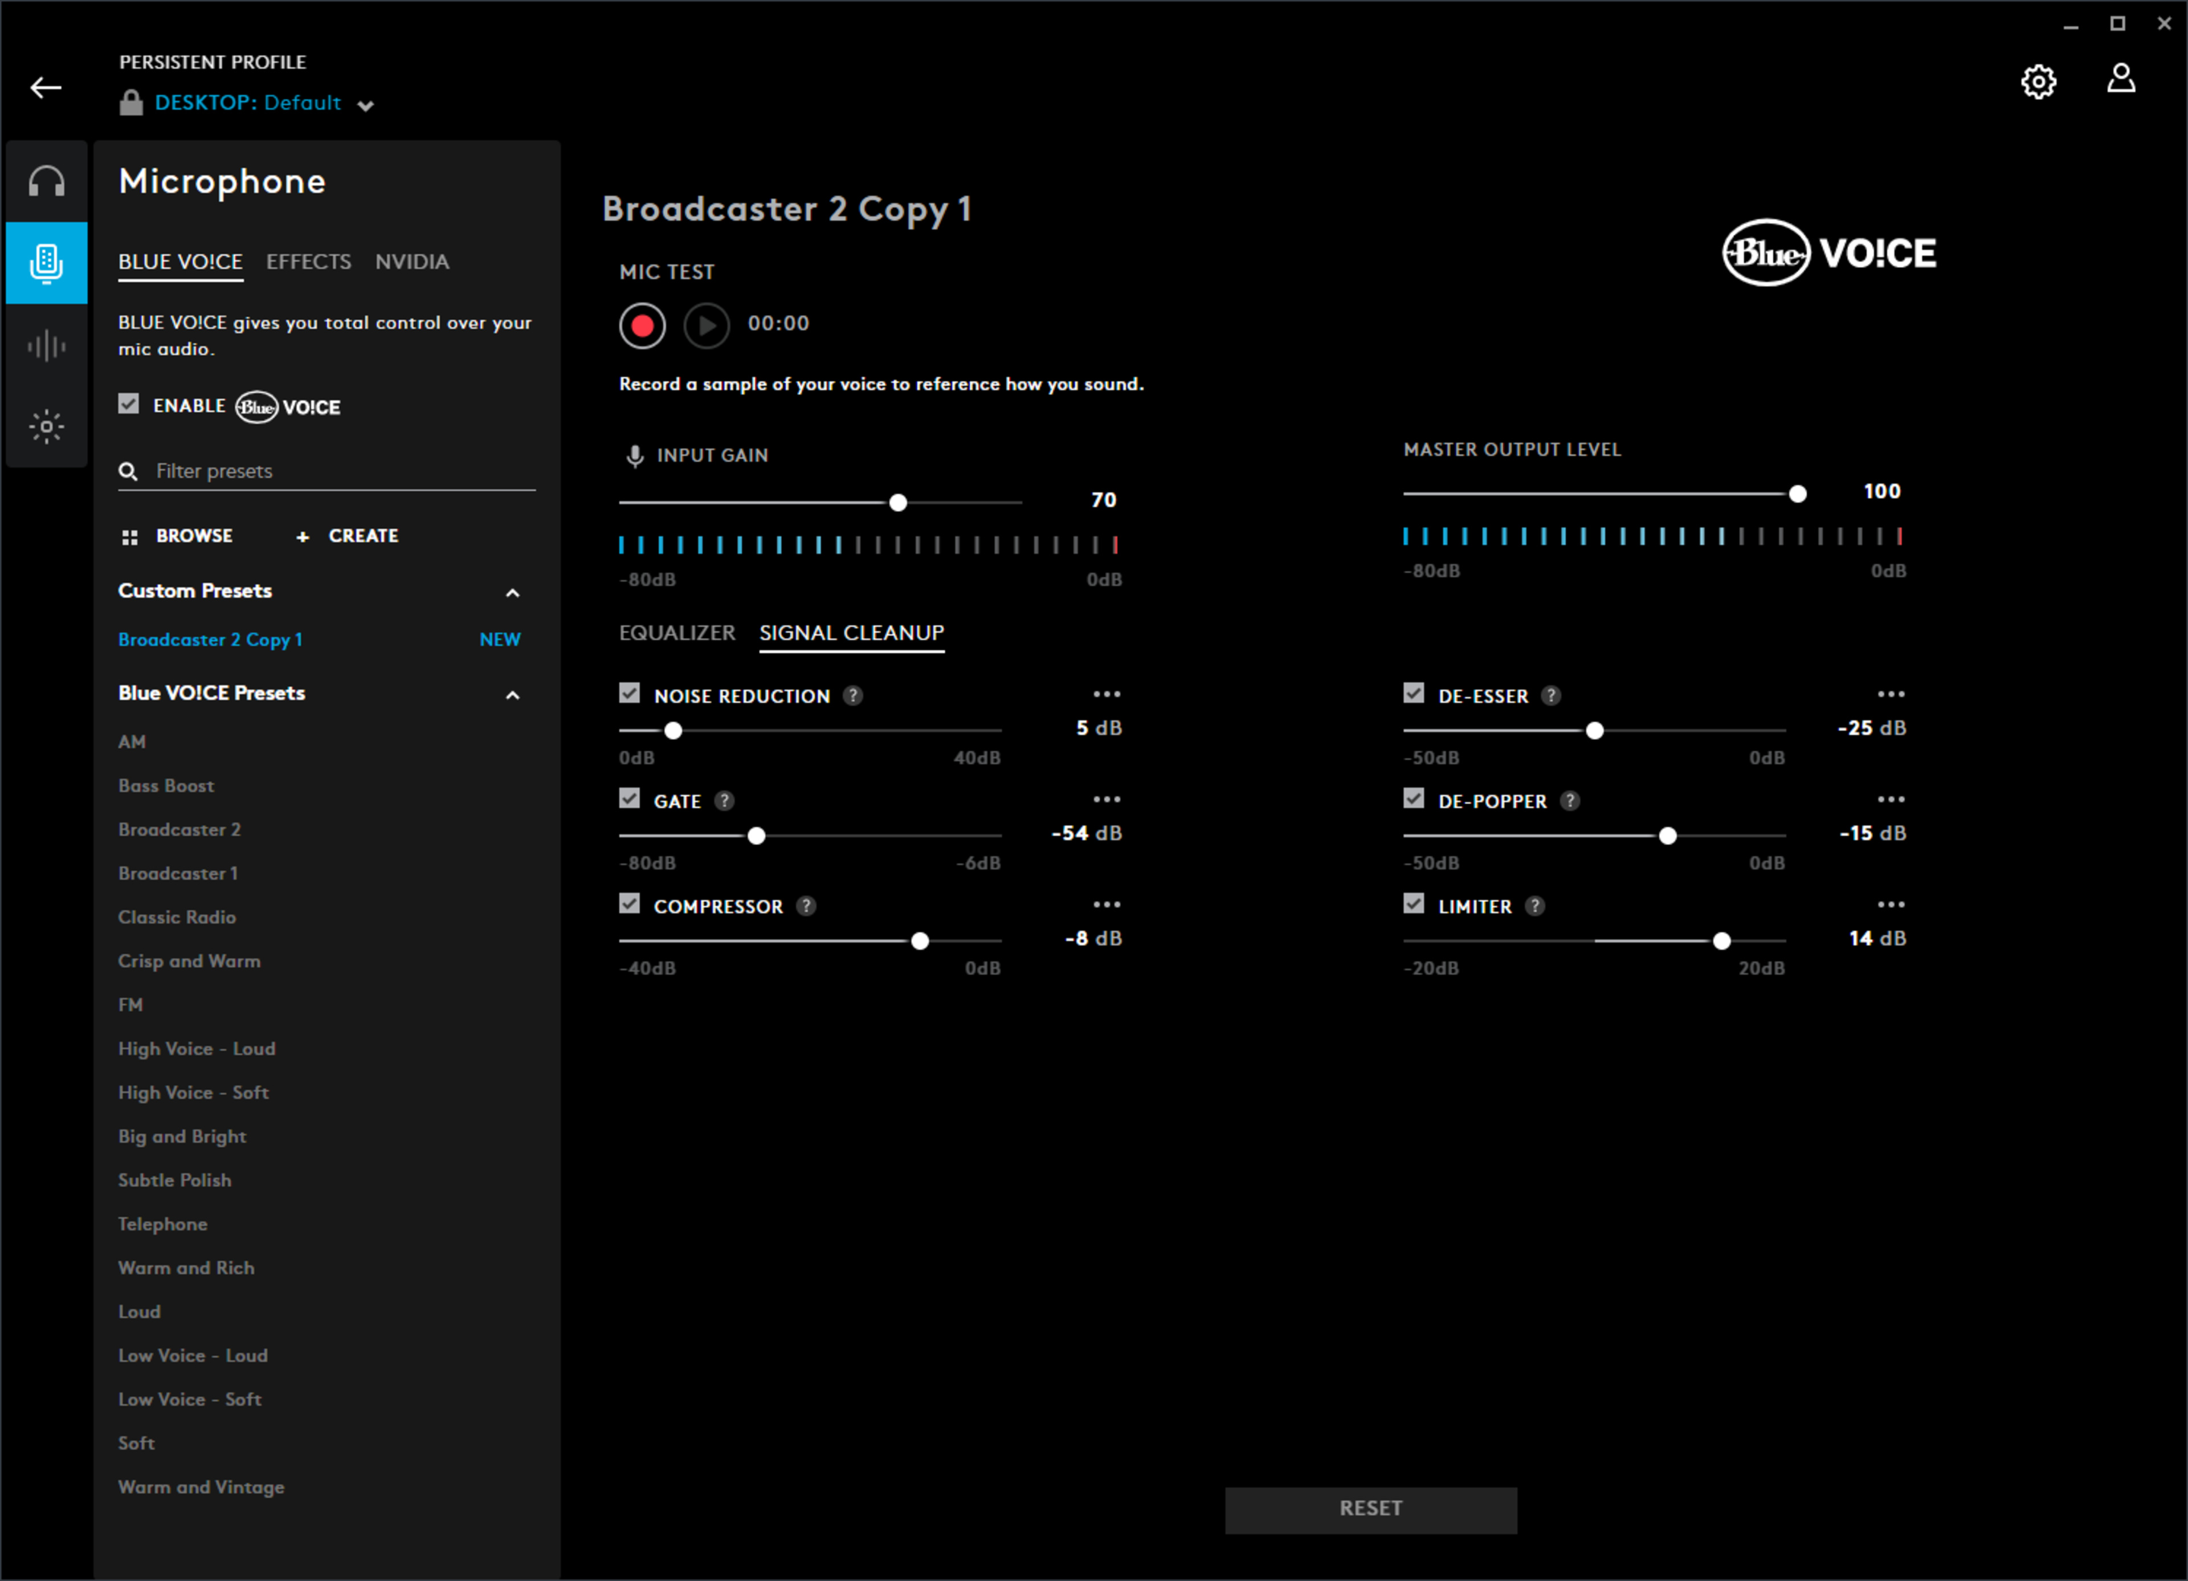Click the Noise Reduction help question mark
This screenshot has width=2188, height=1581.
pos(853,695)
